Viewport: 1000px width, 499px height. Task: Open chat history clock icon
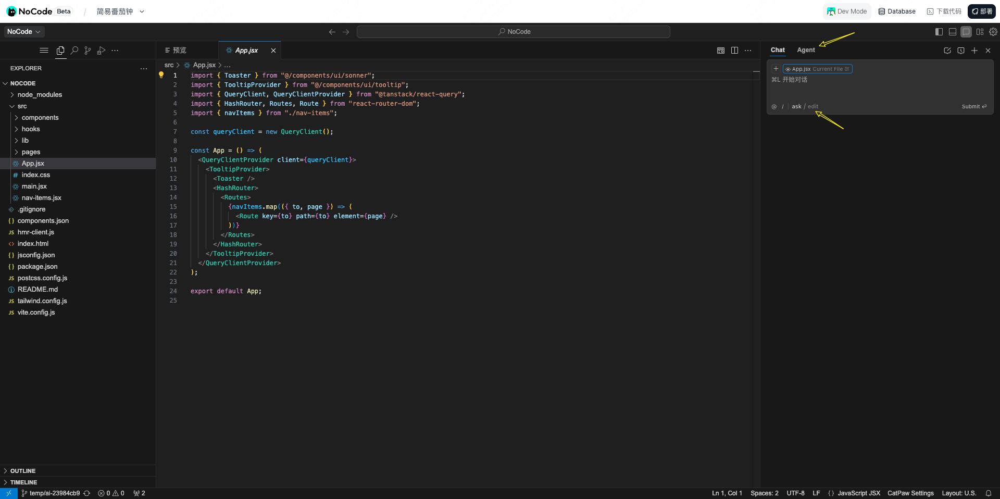[961, 51]
